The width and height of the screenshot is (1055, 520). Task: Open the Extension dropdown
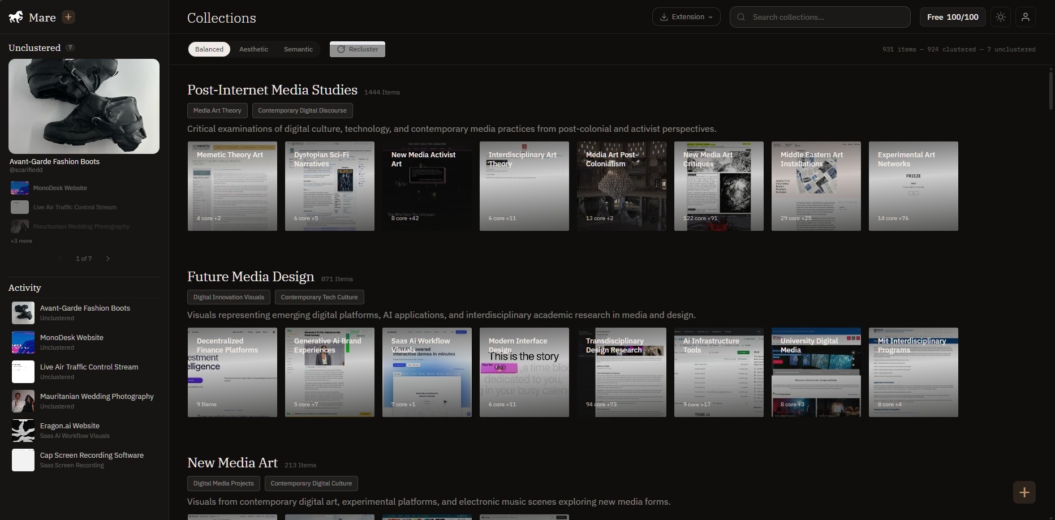tap(686, 17)
